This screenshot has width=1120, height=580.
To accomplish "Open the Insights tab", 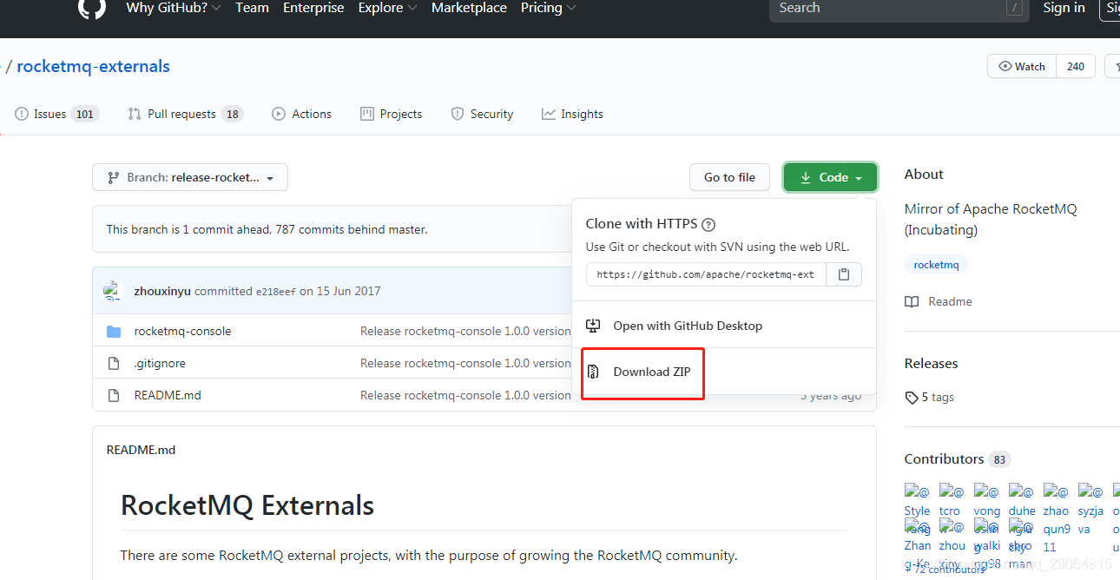I will [572, 114].
